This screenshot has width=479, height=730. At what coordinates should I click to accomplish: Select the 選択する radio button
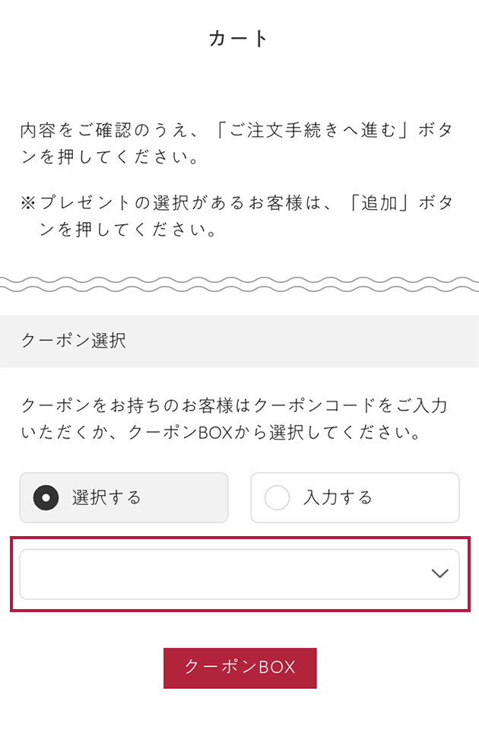click(x=123, y=498)
